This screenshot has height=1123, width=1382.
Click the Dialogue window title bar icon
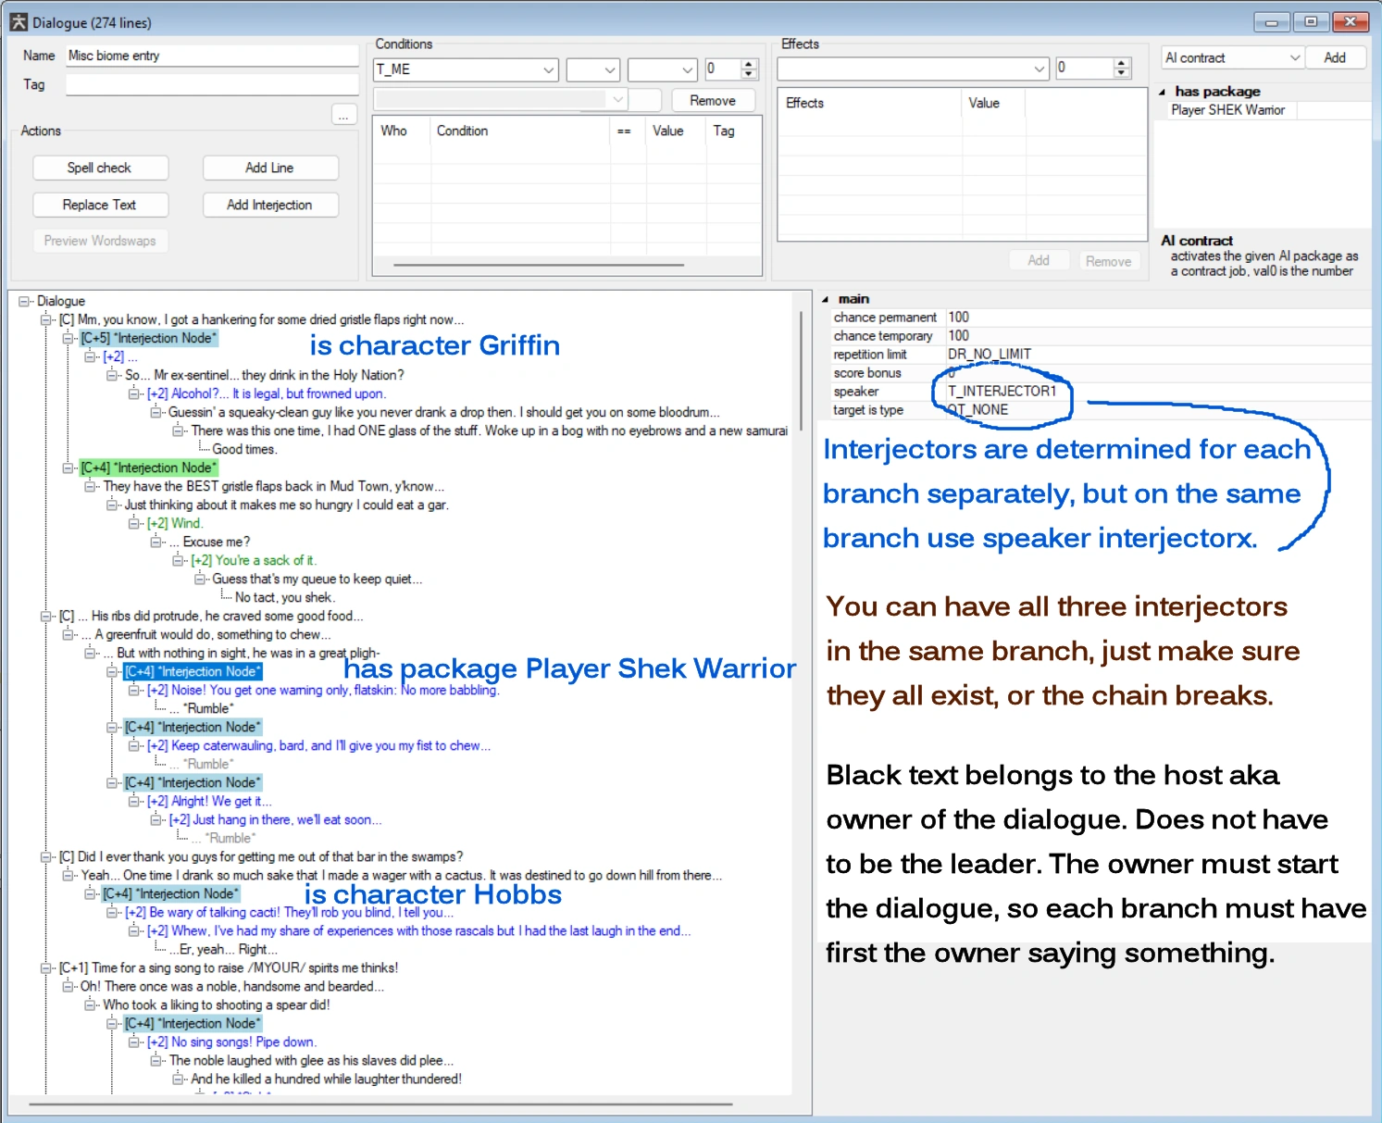pyautogui.click(x=19, y=22)
